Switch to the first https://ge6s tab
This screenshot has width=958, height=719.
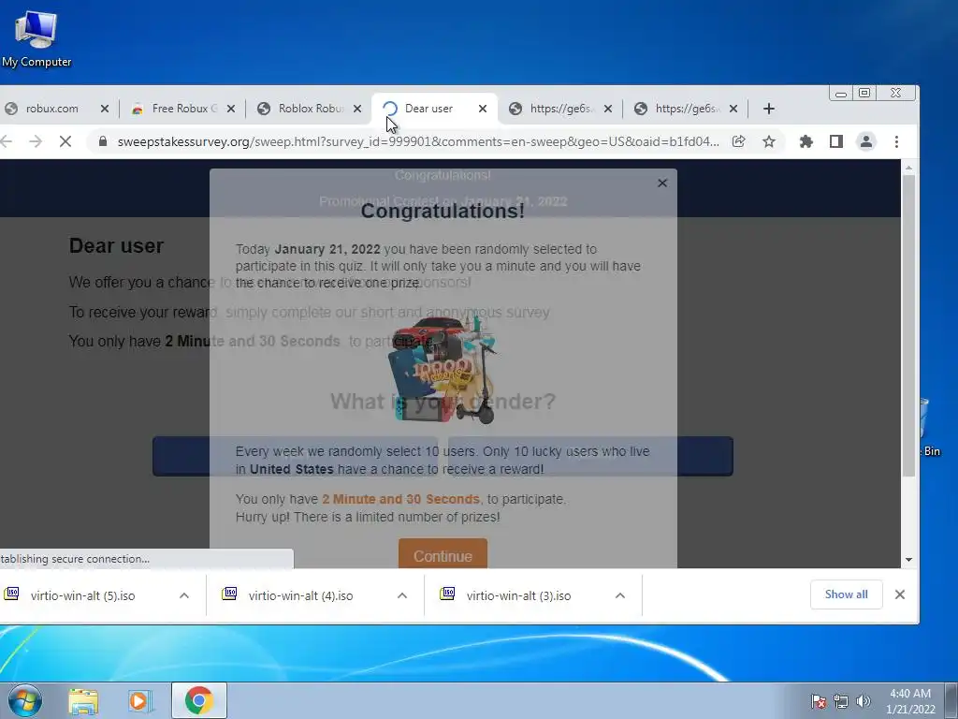559,109
